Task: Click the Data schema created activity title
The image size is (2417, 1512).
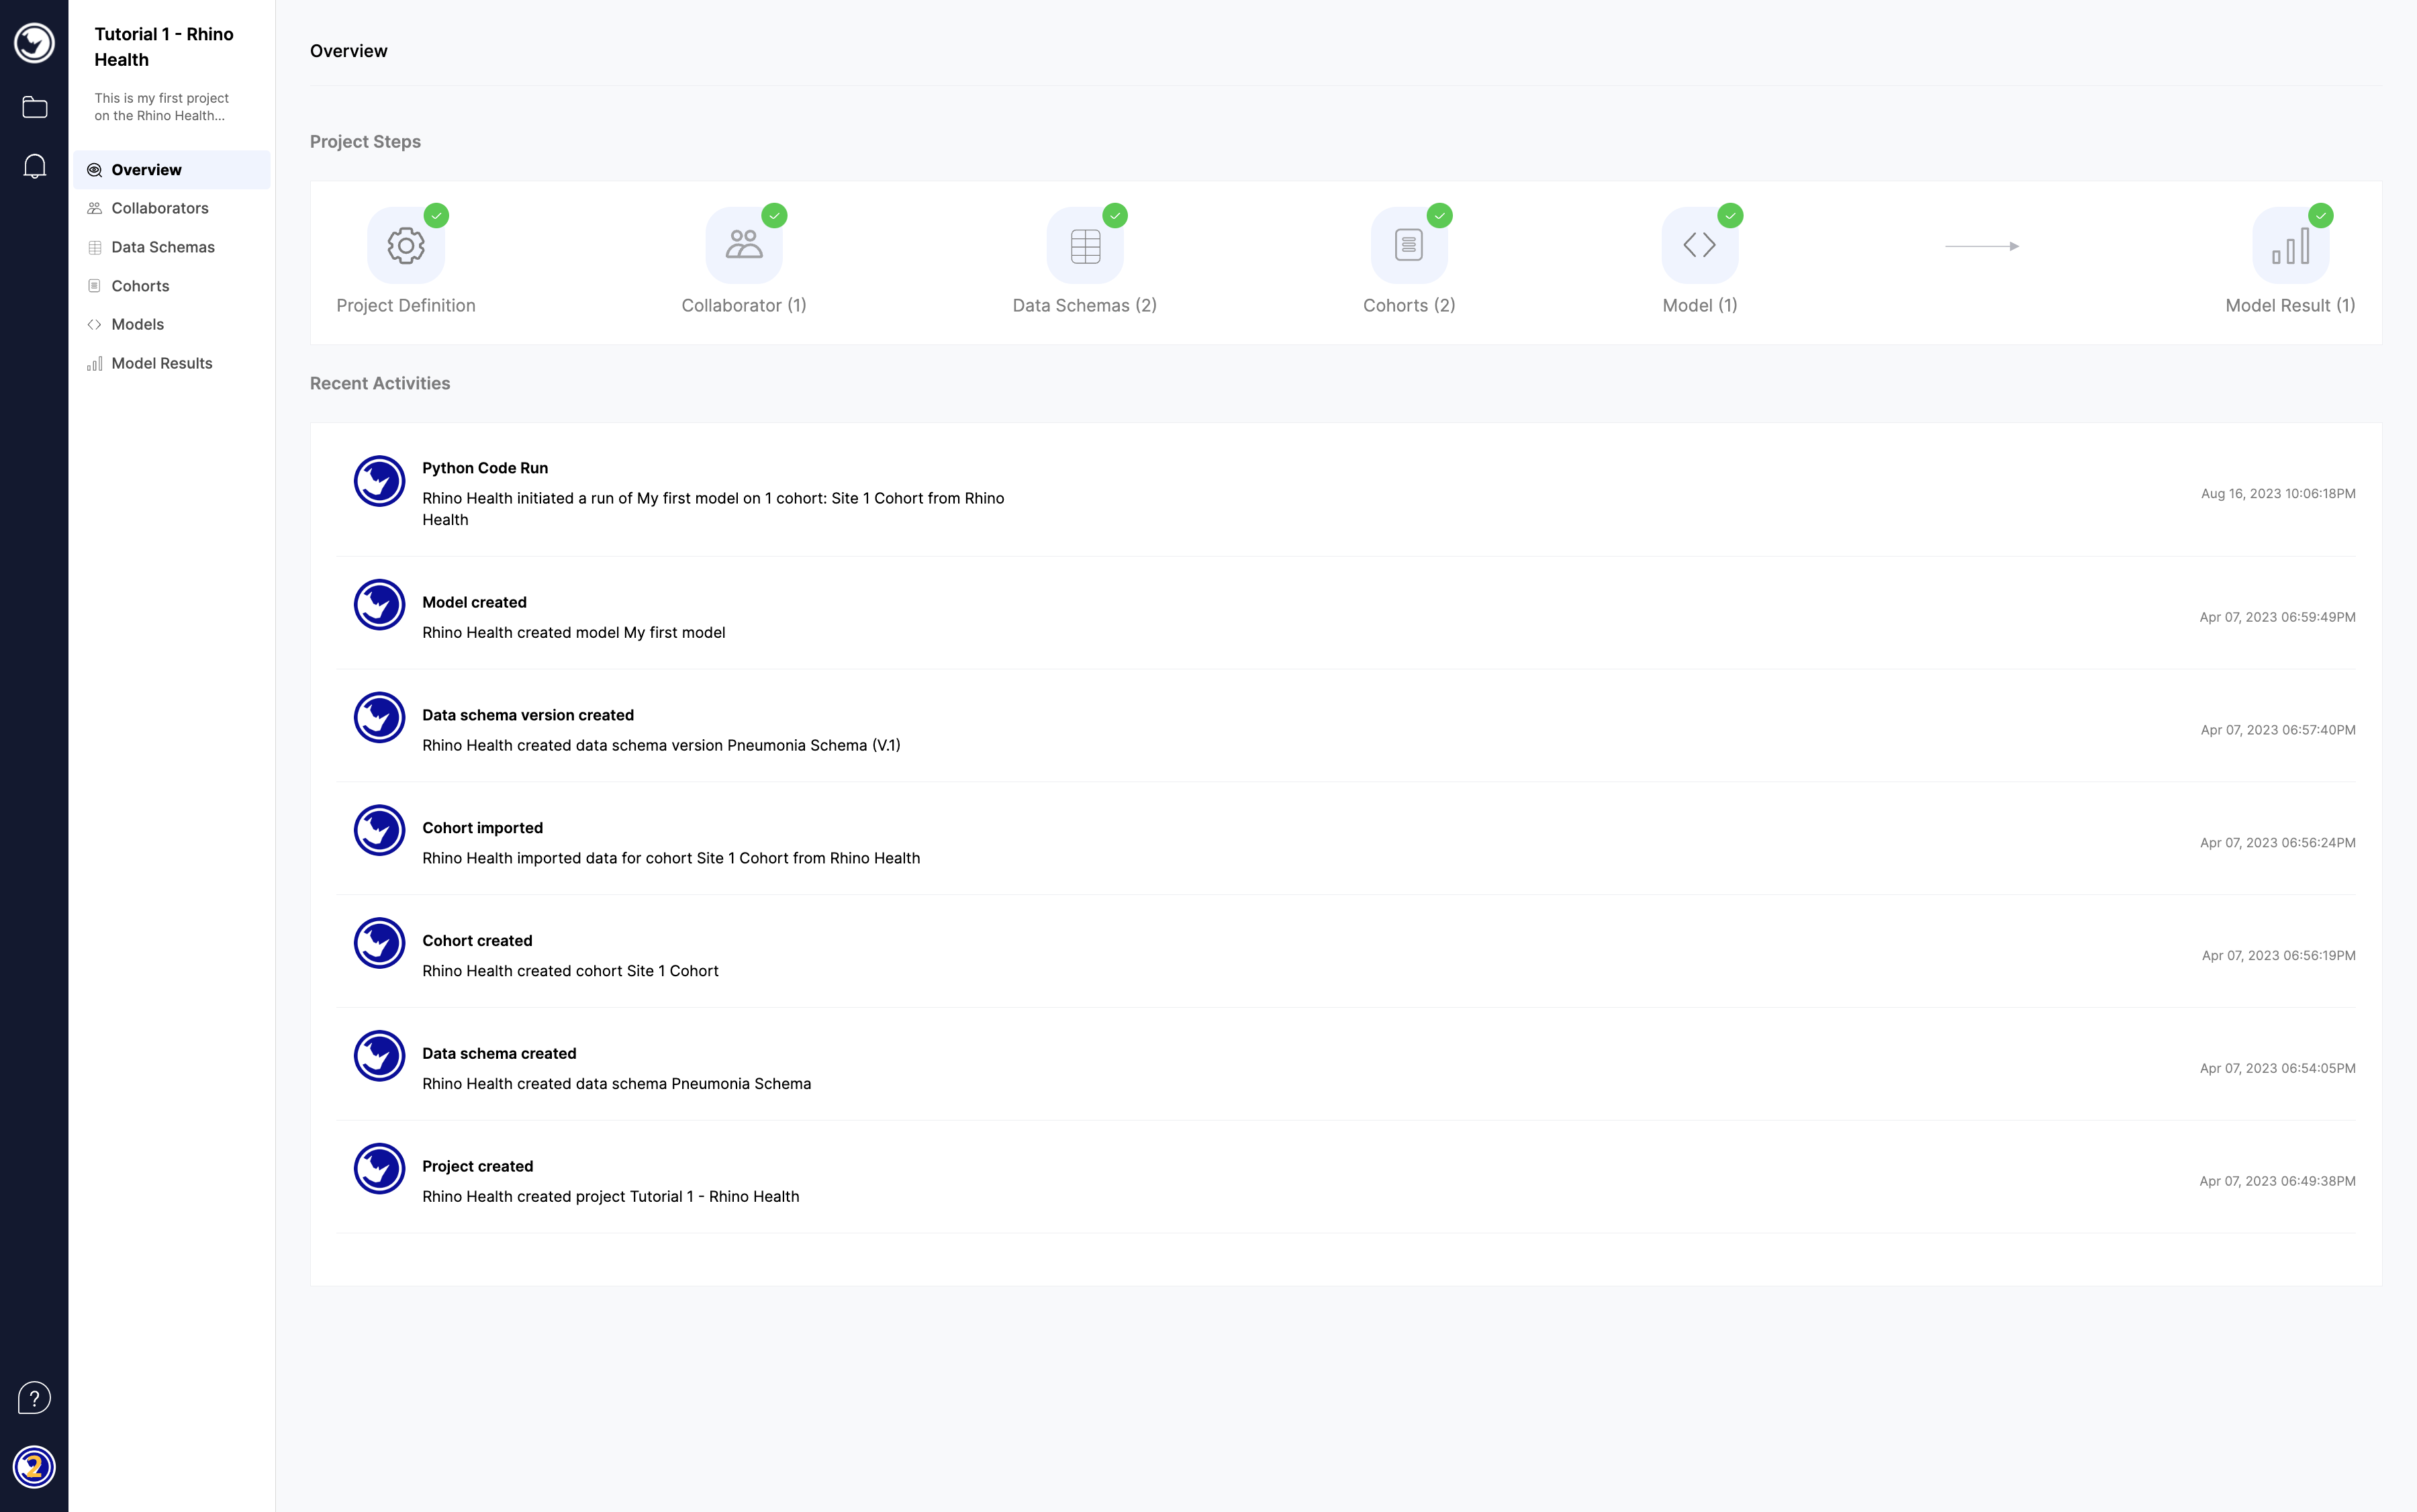Action: click(499, 1054)
